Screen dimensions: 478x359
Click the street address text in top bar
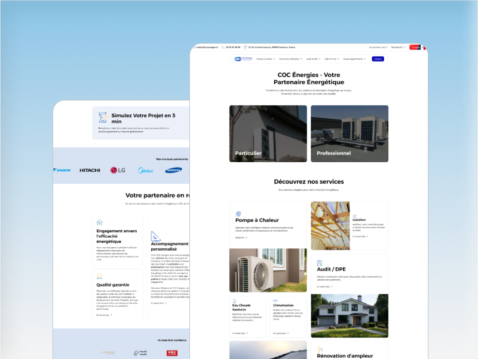pos(272,47)
